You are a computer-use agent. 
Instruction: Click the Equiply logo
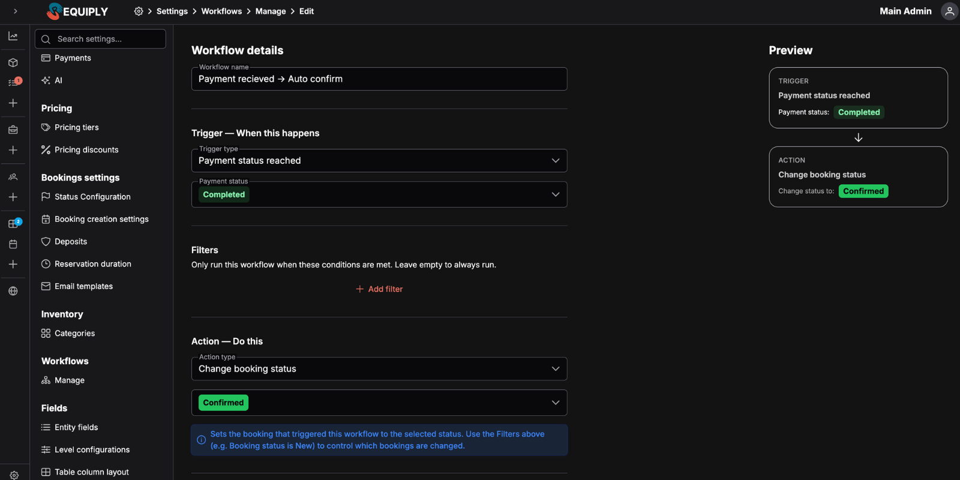pos(77,11)
